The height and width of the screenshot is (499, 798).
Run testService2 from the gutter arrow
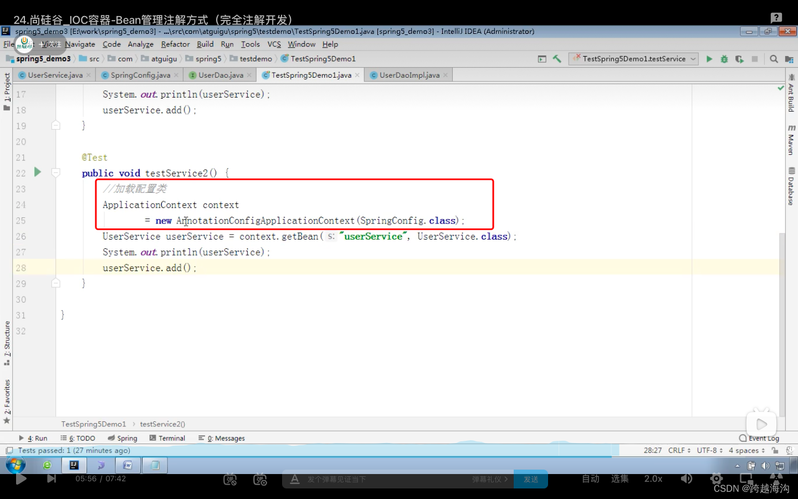37,172
